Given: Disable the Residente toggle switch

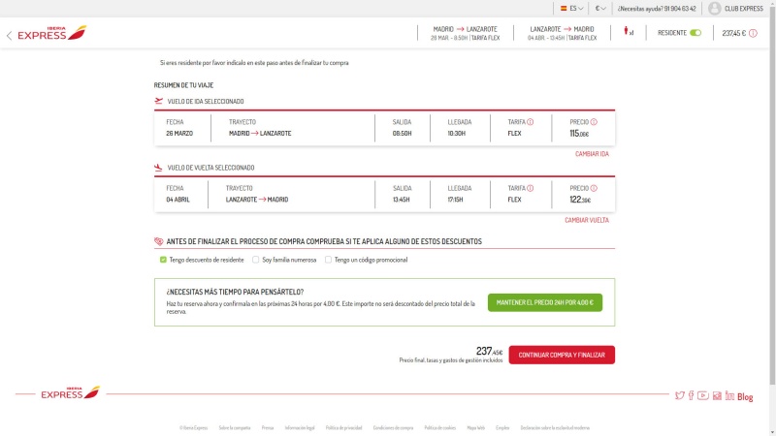Looking at the screenshot, I should coord(695,33).
